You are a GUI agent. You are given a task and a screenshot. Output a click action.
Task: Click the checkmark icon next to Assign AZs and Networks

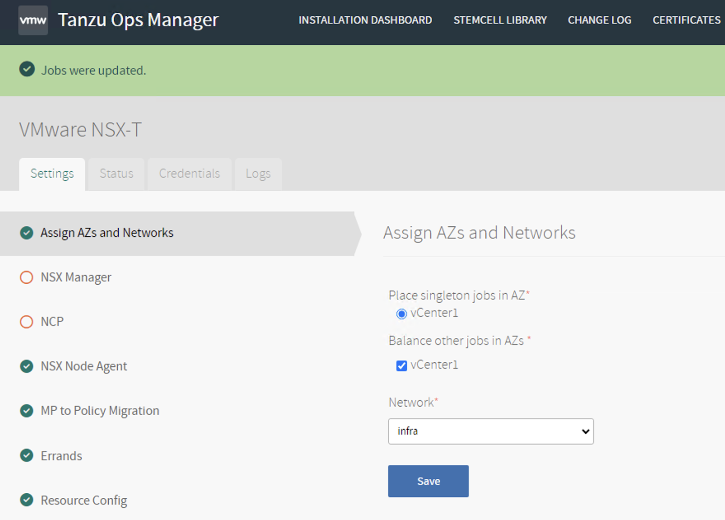(27, 233)
